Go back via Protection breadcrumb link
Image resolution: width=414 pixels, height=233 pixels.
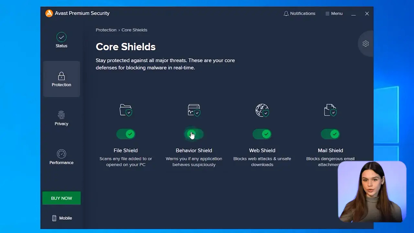coord(106,30)
